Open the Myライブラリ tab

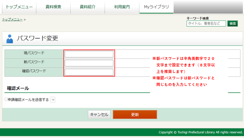tap(156, 7)
